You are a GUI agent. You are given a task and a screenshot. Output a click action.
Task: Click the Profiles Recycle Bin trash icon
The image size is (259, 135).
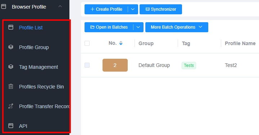11,86
